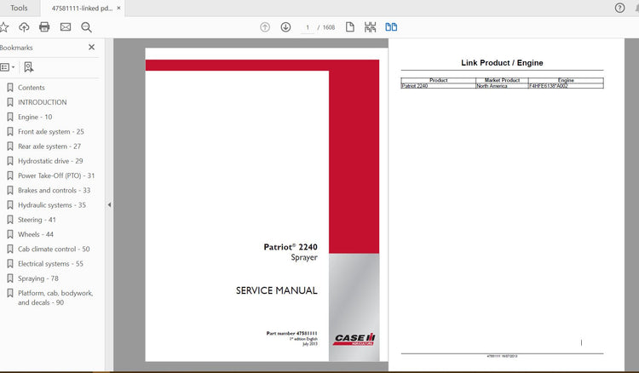
Task: Go to Steering - 41 bookmark
Action: coord(37,220)
